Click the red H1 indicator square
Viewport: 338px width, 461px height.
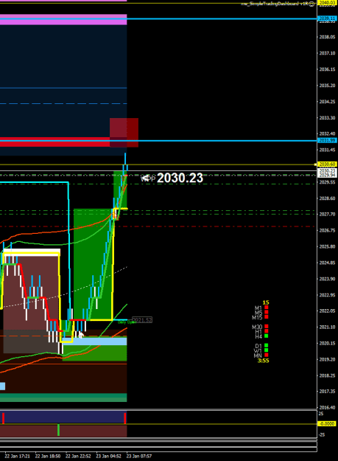[x=267, y=331]
